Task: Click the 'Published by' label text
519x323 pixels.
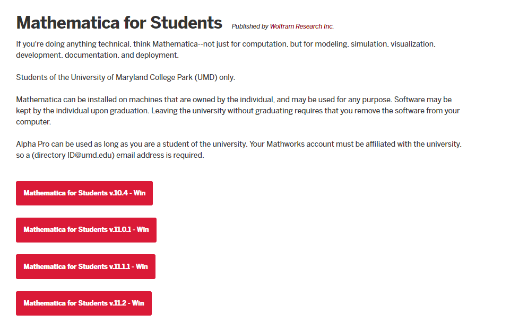Action: click(250, 26)
